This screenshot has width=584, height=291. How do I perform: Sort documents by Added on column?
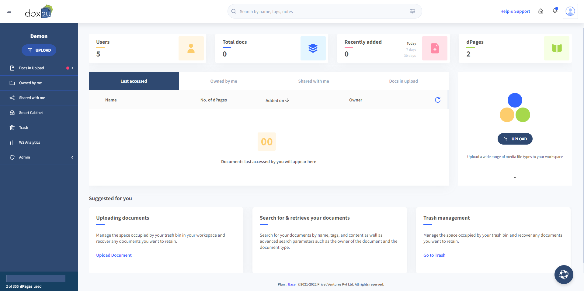[x=276, y=100]
